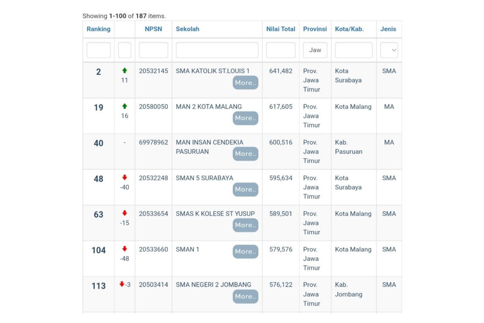This screenshot has width=484, height=323.
Task: Click the Provinsi filter field containing 'Jaw'
Action: coord(315,50)
